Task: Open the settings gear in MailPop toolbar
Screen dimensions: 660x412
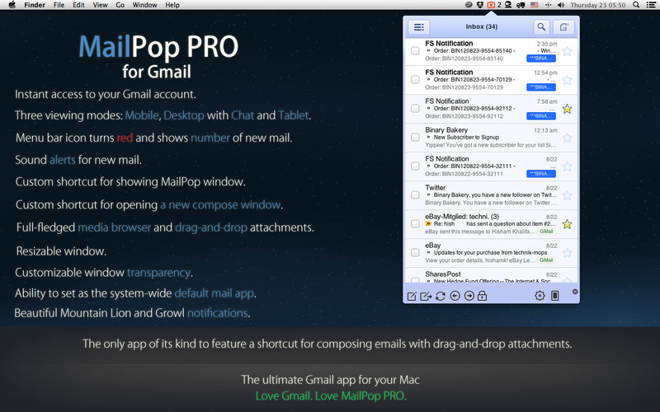Action: (x=540, y=296)
